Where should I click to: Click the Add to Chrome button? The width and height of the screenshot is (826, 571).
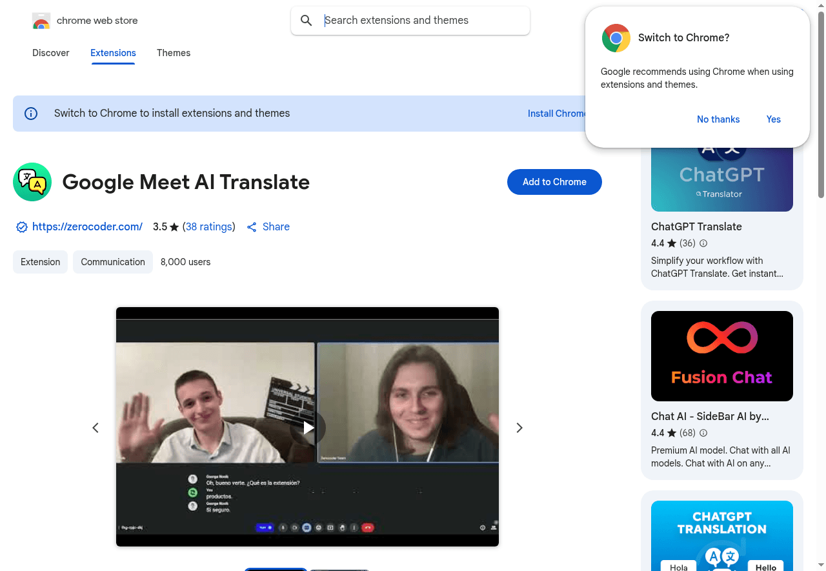(554, 182)
